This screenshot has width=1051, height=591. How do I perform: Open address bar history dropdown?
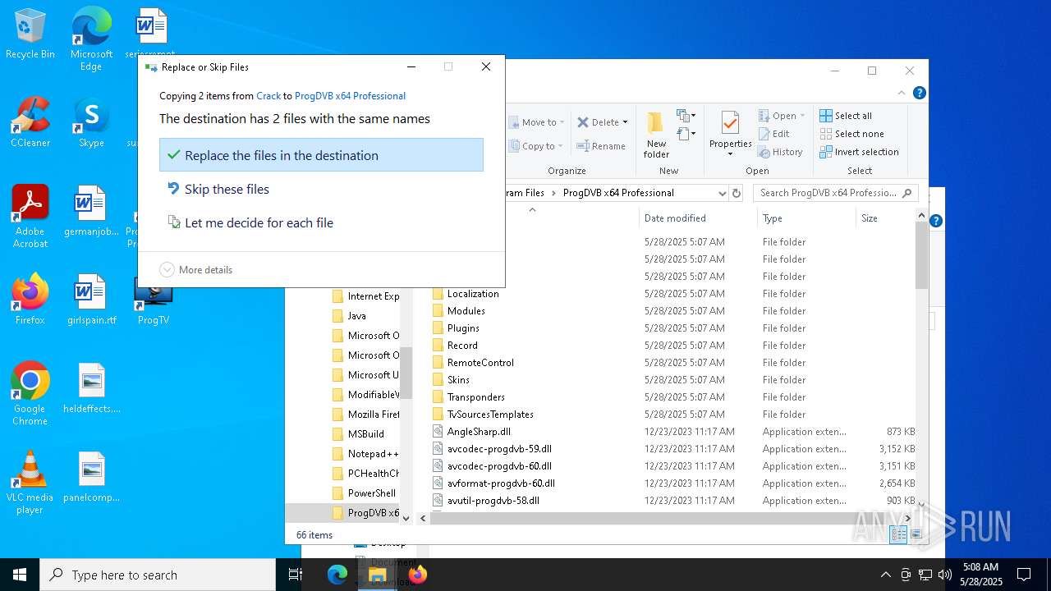pyautogui.click(x=722, y=193)
